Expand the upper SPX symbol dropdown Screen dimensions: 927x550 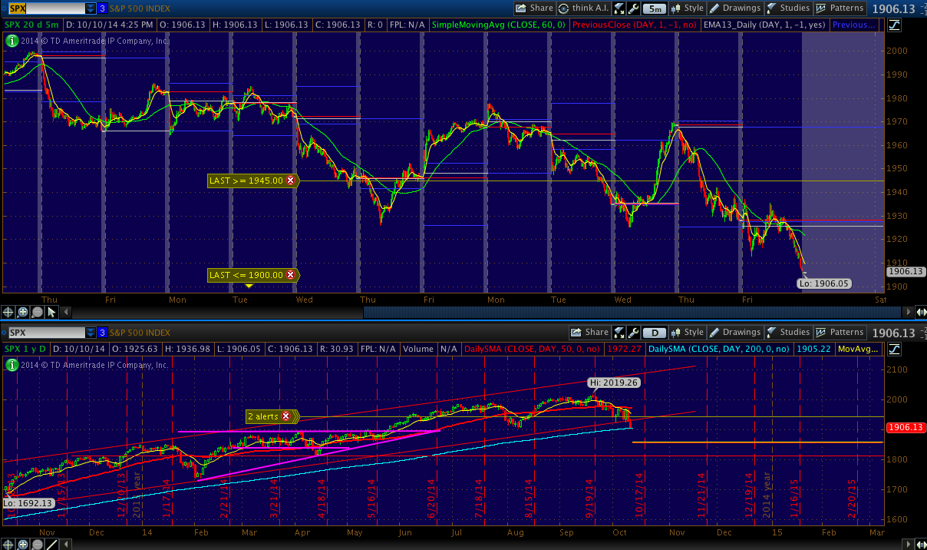point(91,8)
